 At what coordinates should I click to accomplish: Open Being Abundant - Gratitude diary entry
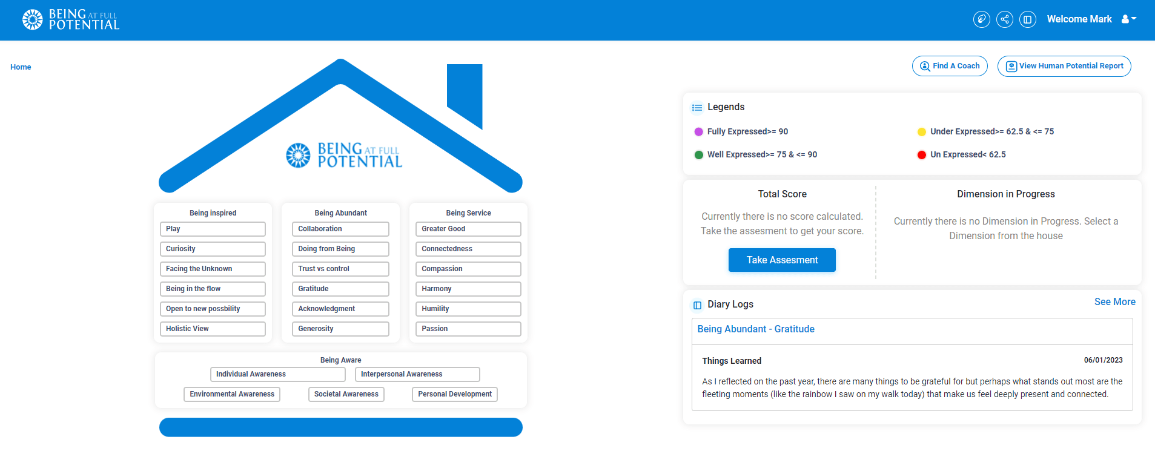pyautogui.click(x=756, y=329)
